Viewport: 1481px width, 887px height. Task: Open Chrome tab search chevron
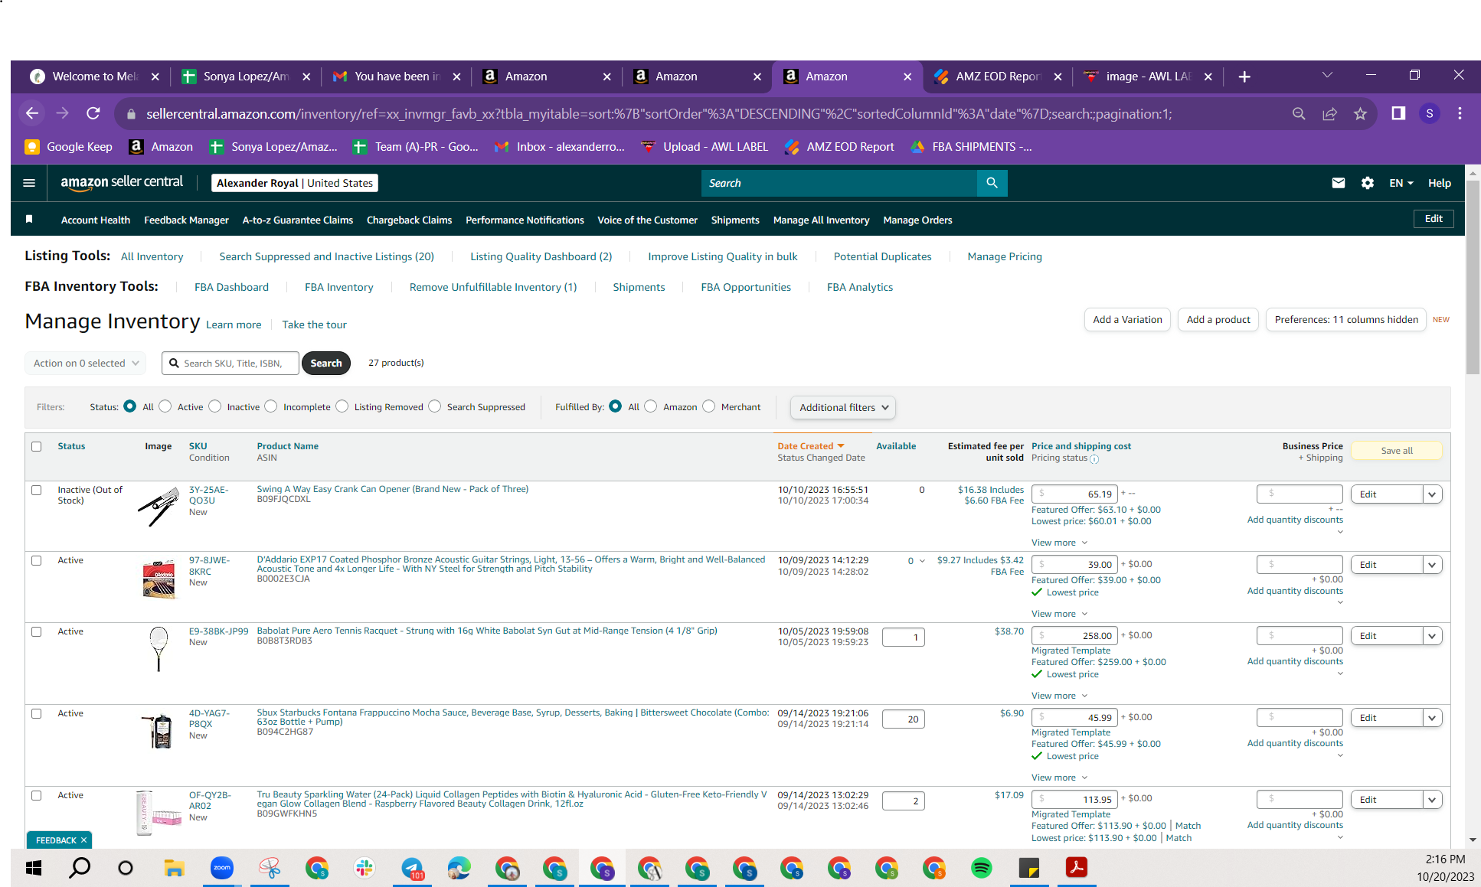pos(1328,75)
